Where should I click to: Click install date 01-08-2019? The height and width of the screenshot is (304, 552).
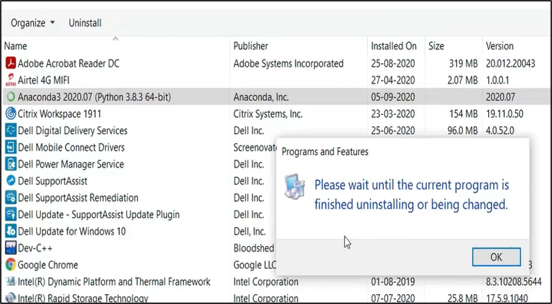coord(393,281)
